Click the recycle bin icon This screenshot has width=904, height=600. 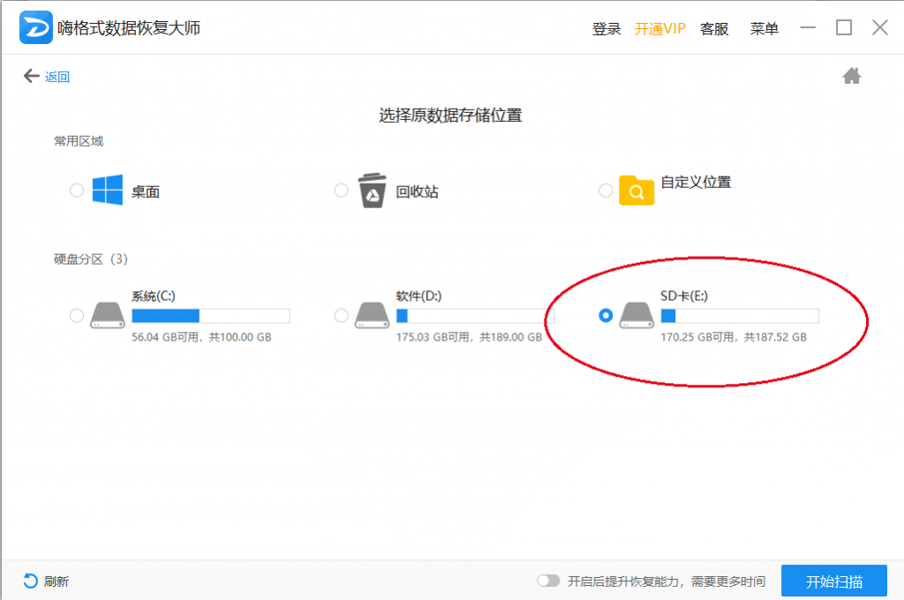[372, 191]
